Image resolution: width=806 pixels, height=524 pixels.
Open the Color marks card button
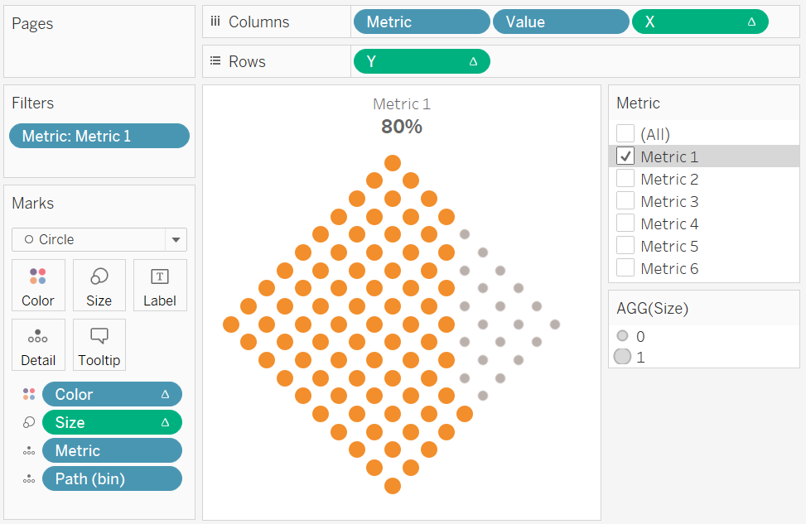[38, 285]
